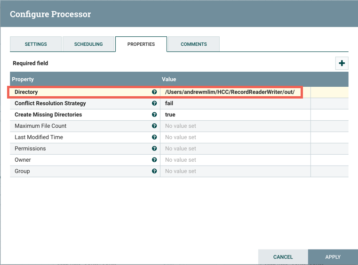Set a value for Group
Image resolution: width=358 pixels, height=265 pixels.
pyautogui.click(x=235, y=171)
